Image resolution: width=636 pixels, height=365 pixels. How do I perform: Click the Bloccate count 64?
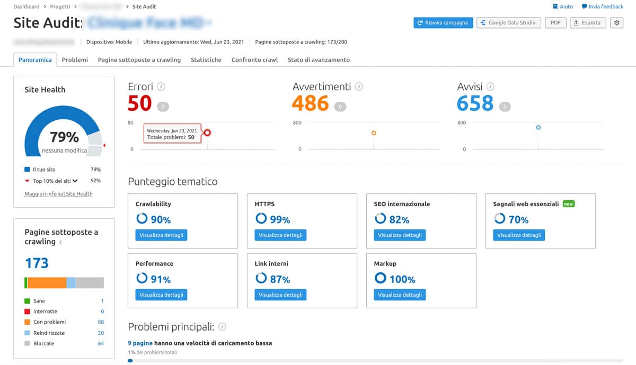click(x=101, y=343)
